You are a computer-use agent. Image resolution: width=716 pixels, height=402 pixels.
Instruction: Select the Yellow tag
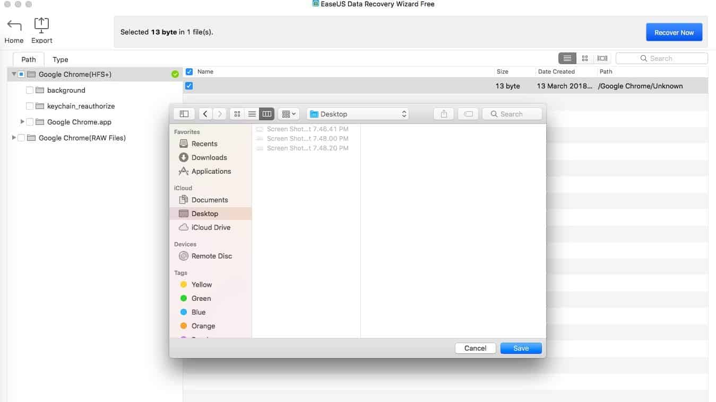point(195,284)
